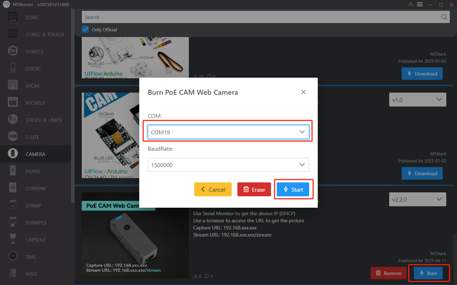Select the COREINK device icon
The image size is (457, 285).
coord(13,188)
